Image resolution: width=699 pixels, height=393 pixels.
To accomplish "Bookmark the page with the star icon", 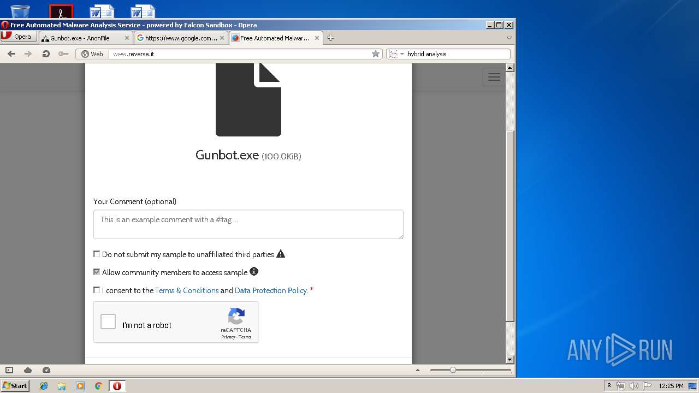I will tap(376, 53).
